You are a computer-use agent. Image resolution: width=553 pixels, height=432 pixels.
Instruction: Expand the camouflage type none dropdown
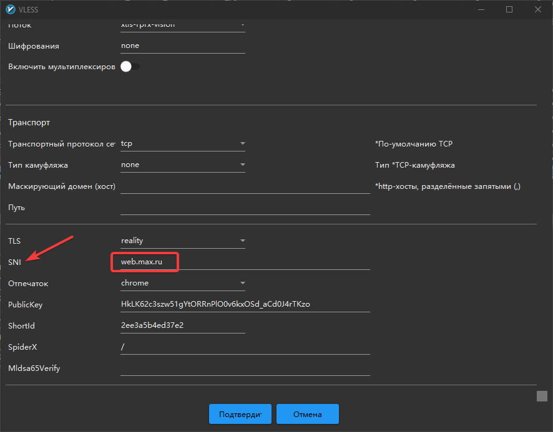pos(183,165)
